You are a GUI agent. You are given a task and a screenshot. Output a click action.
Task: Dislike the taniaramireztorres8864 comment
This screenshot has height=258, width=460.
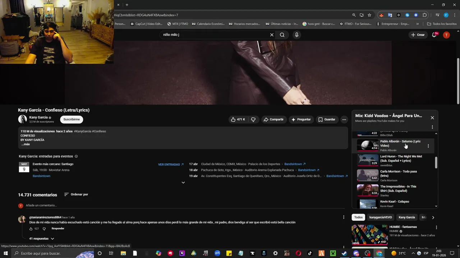point(44,229)
